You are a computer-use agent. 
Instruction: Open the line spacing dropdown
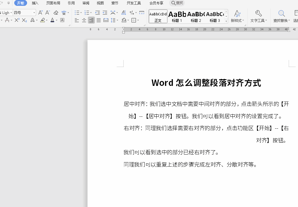coord(118,20)
